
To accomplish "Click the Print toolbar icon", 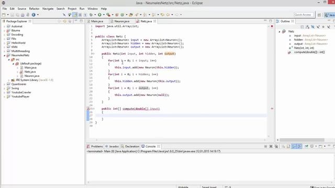I will point(23,15).
